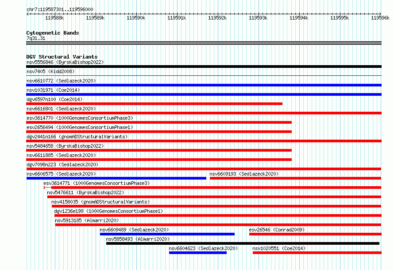Open nsv6609193 (Sedlazeck2020) variant
Viewport: 394px width, 270px height.
244,174
